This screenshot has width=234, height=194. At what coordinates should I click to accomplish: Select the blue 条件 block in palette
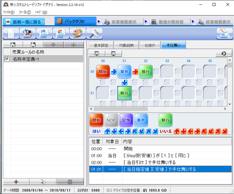point(141,120)
